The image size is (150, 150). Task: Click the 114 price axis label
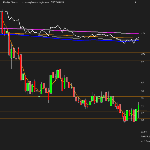click(143, 34)
